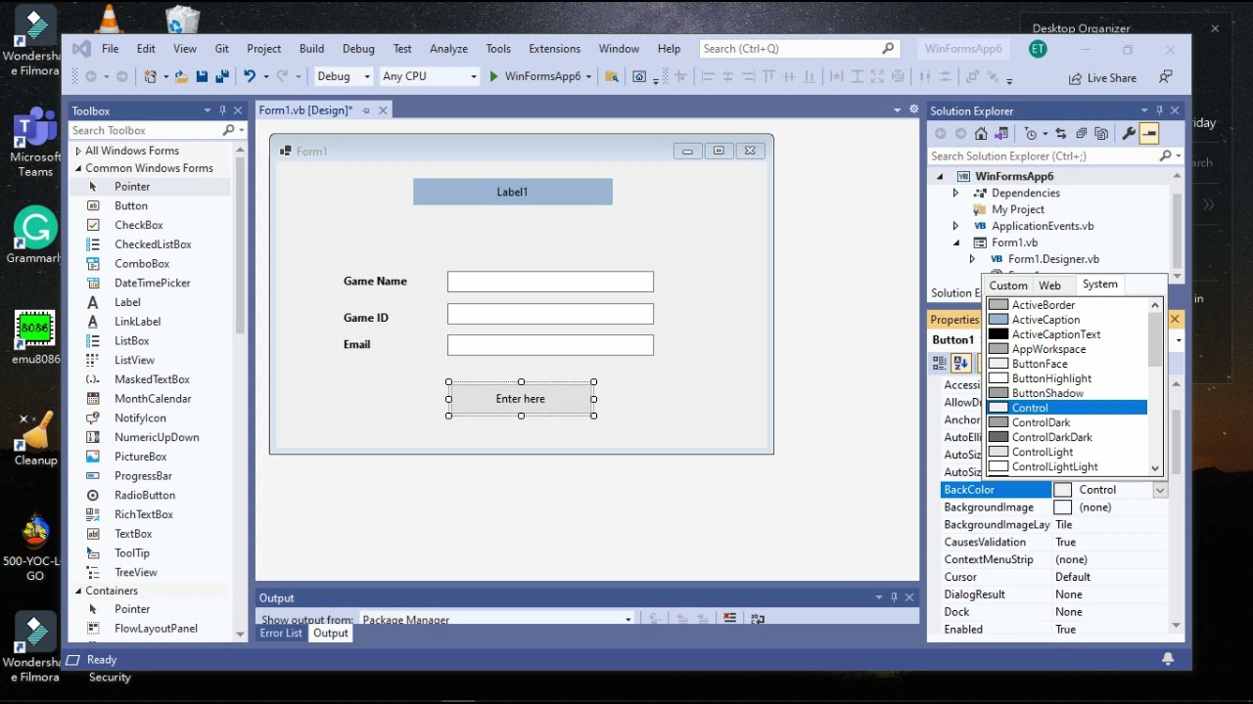
Task: Open the design surface settings gear icon
Action: (914, 110)
